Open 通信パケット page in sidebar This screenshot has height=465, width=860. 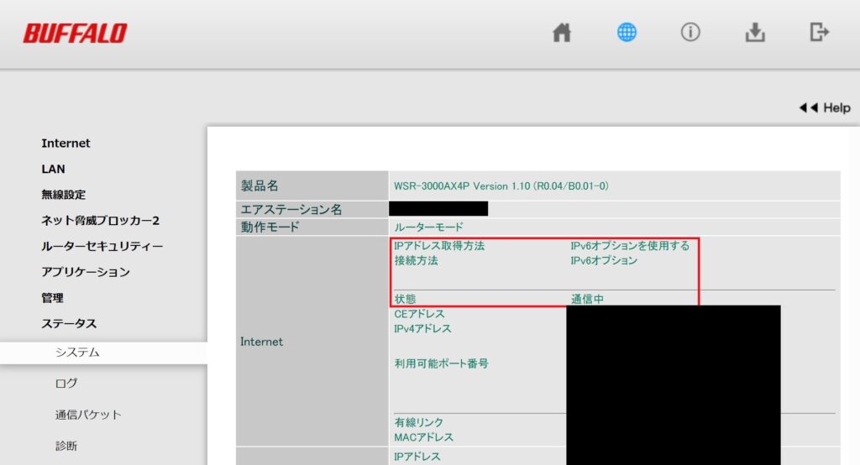[88, 415]
